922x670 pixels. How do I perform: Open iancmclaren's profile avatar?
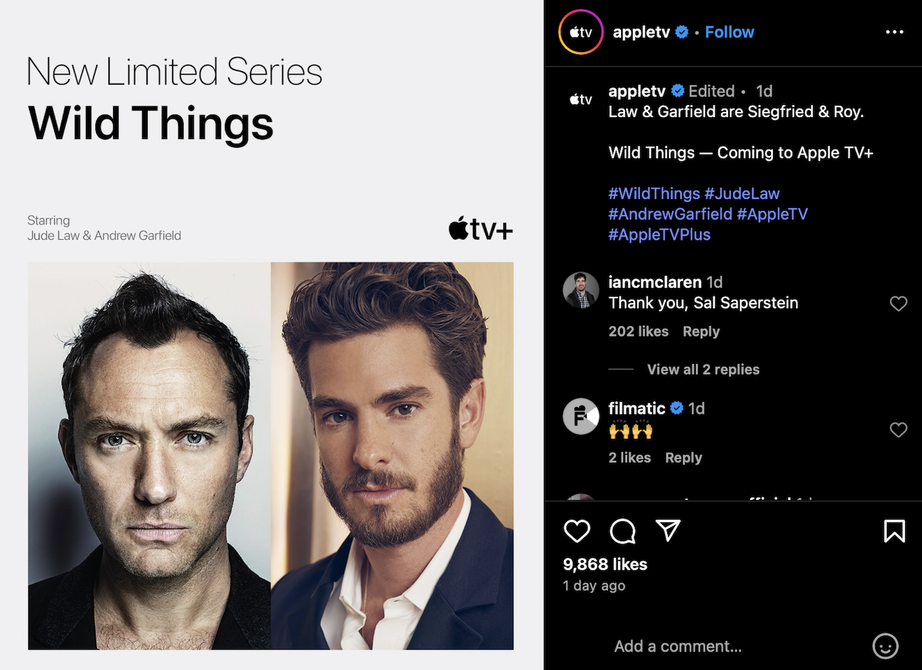click(581, 290)
